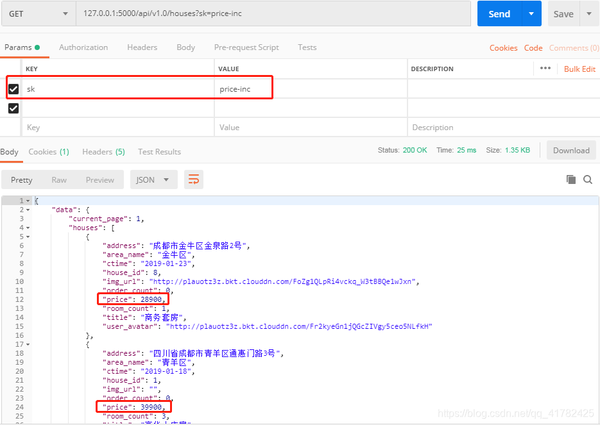Screen dimensions: 600x425
Task: Open the Pre-request Script tab
Action: [246, 47]
